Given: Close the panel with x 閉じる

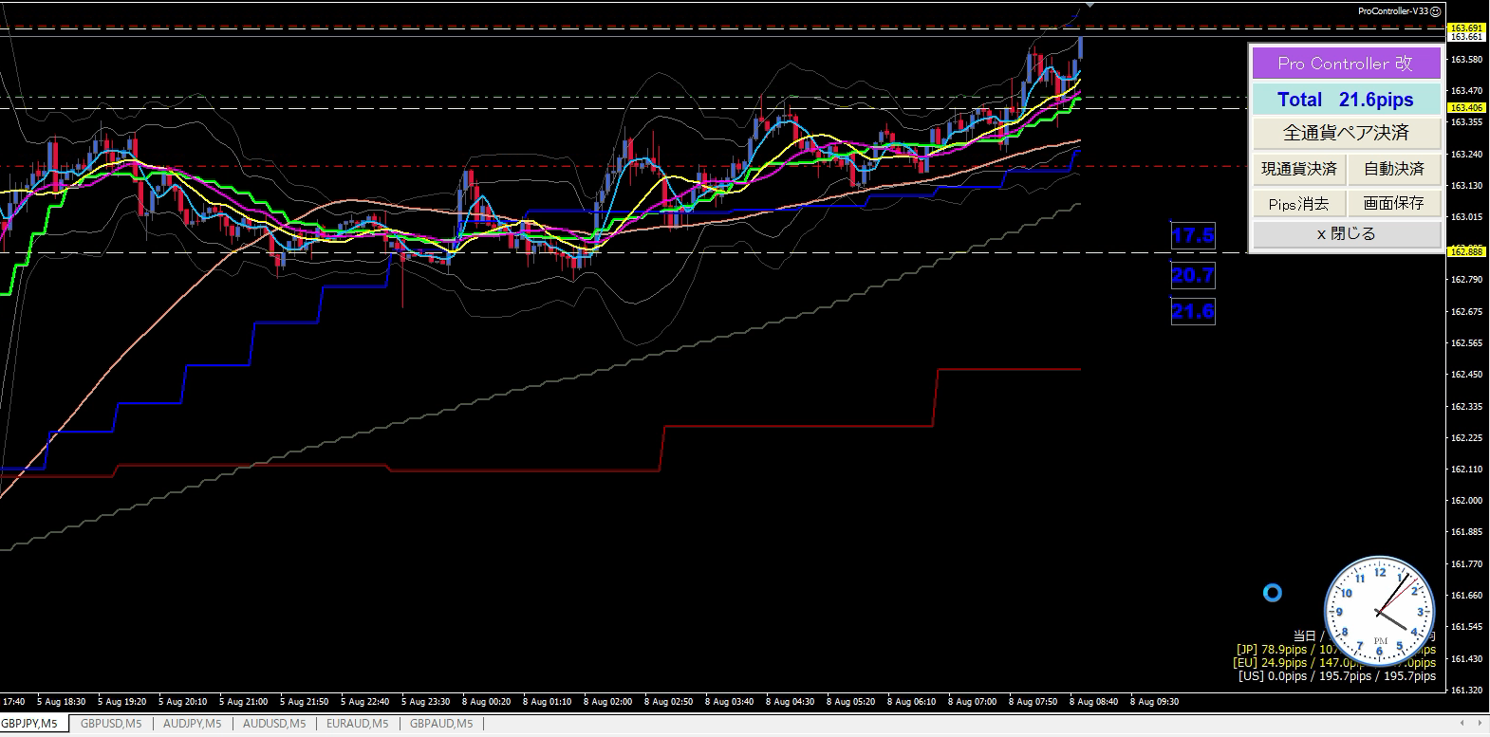Looking at the screenshot, I should [1346, 234].
